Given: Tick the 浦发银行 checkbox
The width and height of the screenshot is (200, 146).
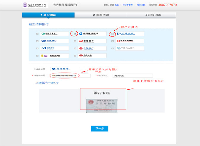Looking at the screenshot, I should [37, 49].
